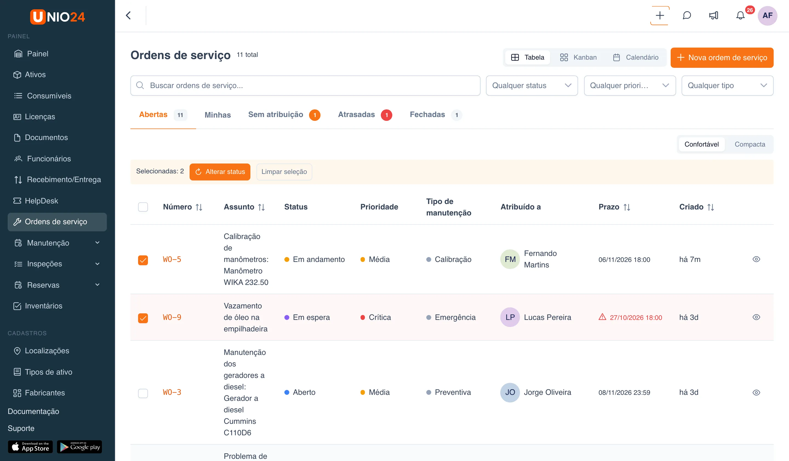
Task: Open Tipos de ativo in the sidebar
Action: [x=57, y=372]
